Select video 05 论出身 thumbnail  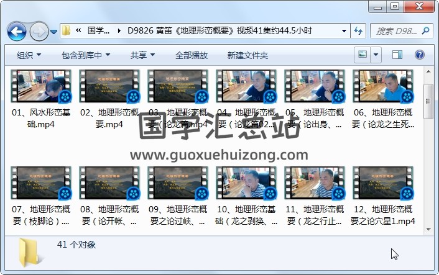[315, 86]
